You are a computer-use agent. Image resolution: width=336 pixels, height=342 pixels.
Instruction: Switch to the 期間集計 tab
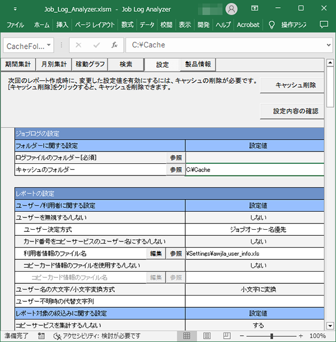click(x=18, y=64)
